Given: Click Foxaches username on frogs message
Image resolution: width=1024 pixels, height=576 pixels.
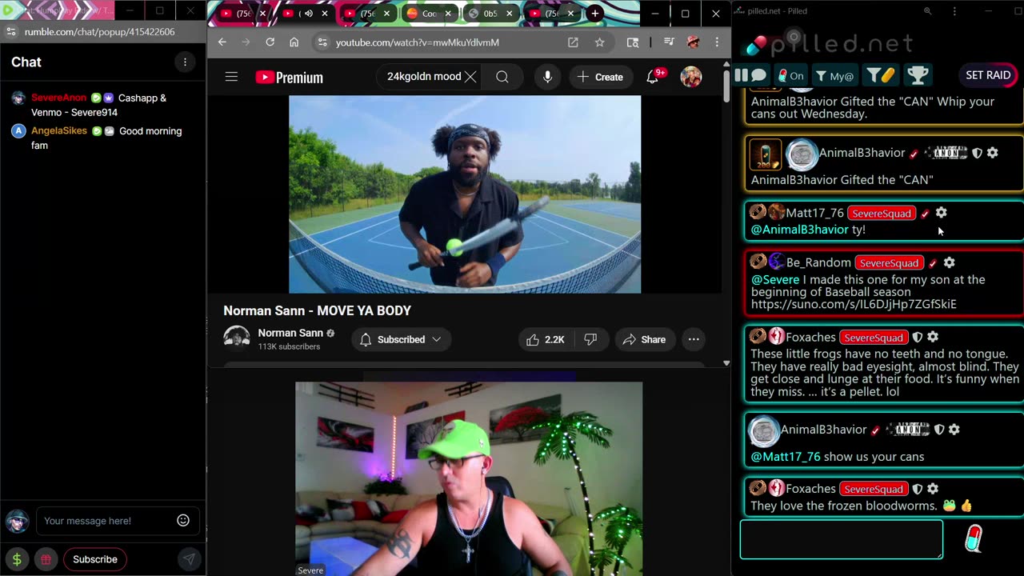Looking at the screenshot, I should [811, 338].
